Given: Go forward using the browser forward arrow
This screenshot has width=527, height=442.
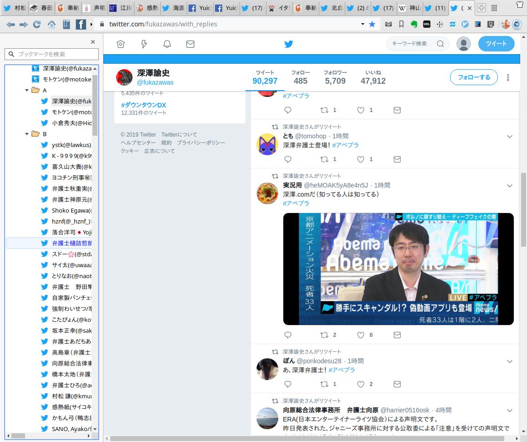Looking at the screenshot, I should [24, 25].
